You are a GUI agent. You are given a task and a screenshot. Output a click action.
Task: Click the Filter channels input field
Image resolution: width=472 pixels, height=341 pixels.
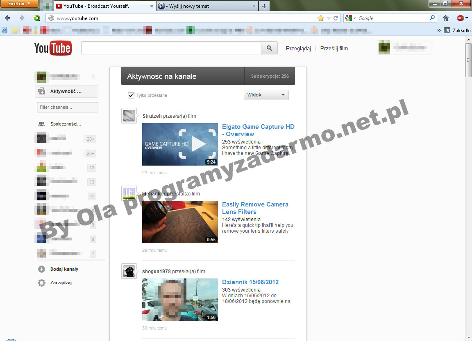point(68,107)
